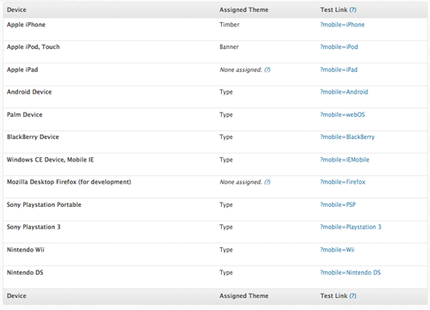Click None assigned text in Apple iPad row
This screenshot has width=430, height=310.
tap(241, 70)
